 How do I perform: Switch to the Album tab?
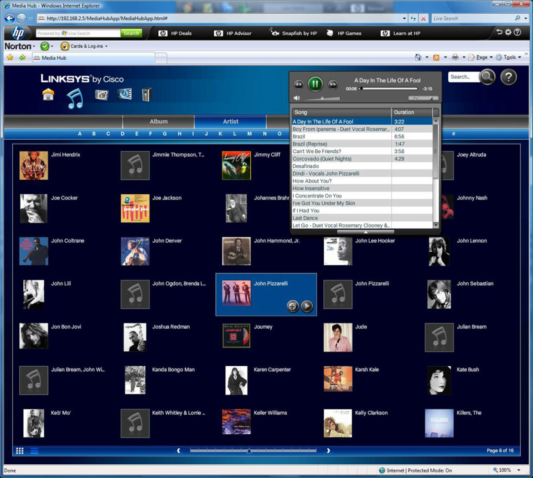(158, 121)
